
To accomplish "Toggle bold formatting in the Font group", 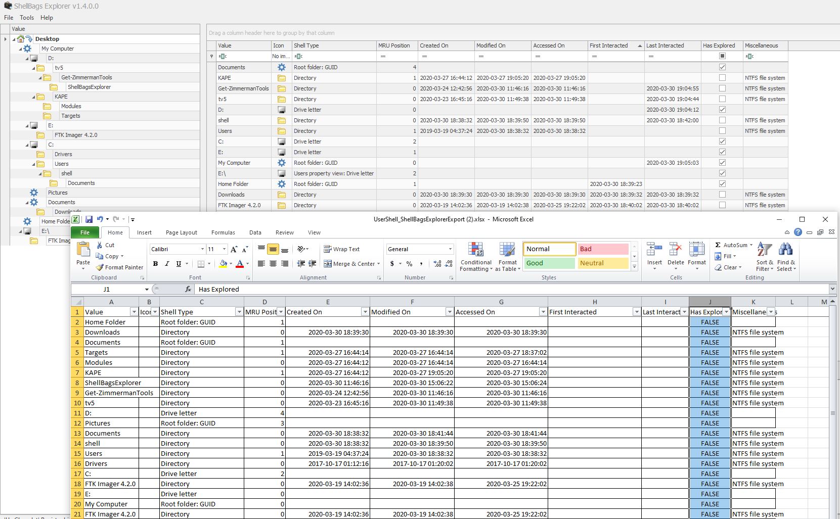I will click(x=155, y=263).
